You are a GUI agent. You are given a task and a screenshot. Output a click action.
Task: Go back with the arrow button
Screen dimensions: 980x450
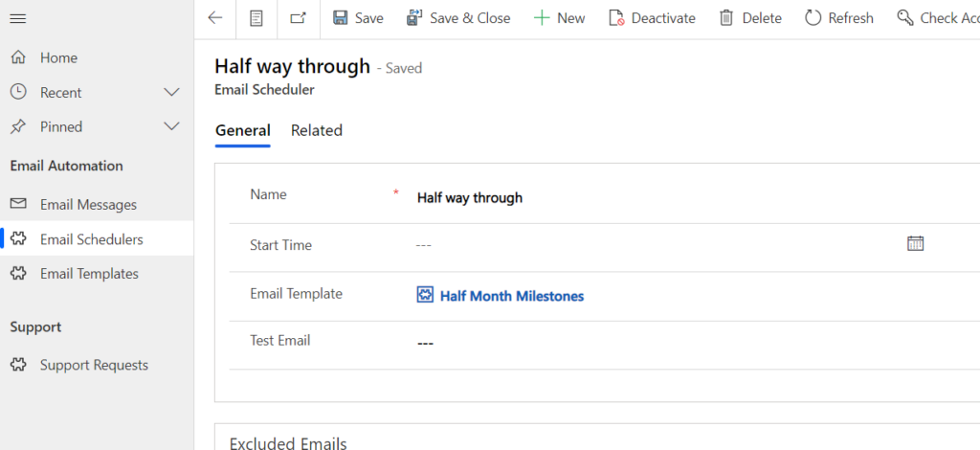coord(215,18)
